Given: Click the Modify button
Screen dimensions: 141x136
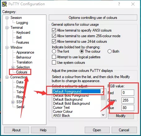Looking at the screenshot, I should pyautogui.click(x=121, y=116).
